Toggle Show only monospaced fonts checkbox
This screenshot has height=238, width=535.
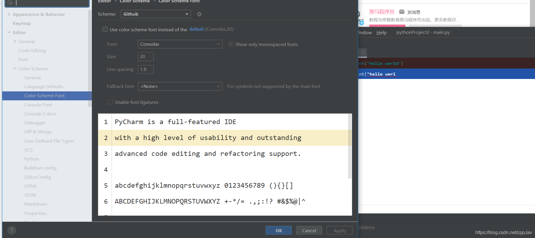pos(231,44)
